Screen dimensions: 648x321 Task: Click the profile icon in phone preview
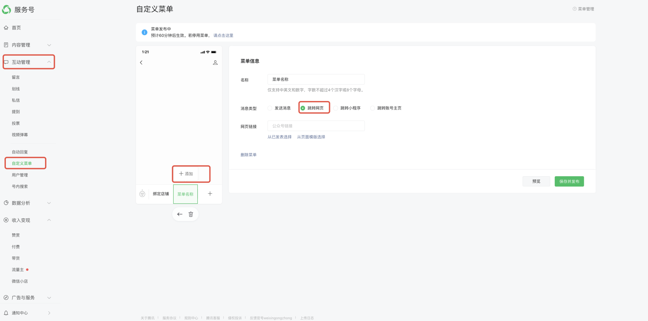point(215,63)
